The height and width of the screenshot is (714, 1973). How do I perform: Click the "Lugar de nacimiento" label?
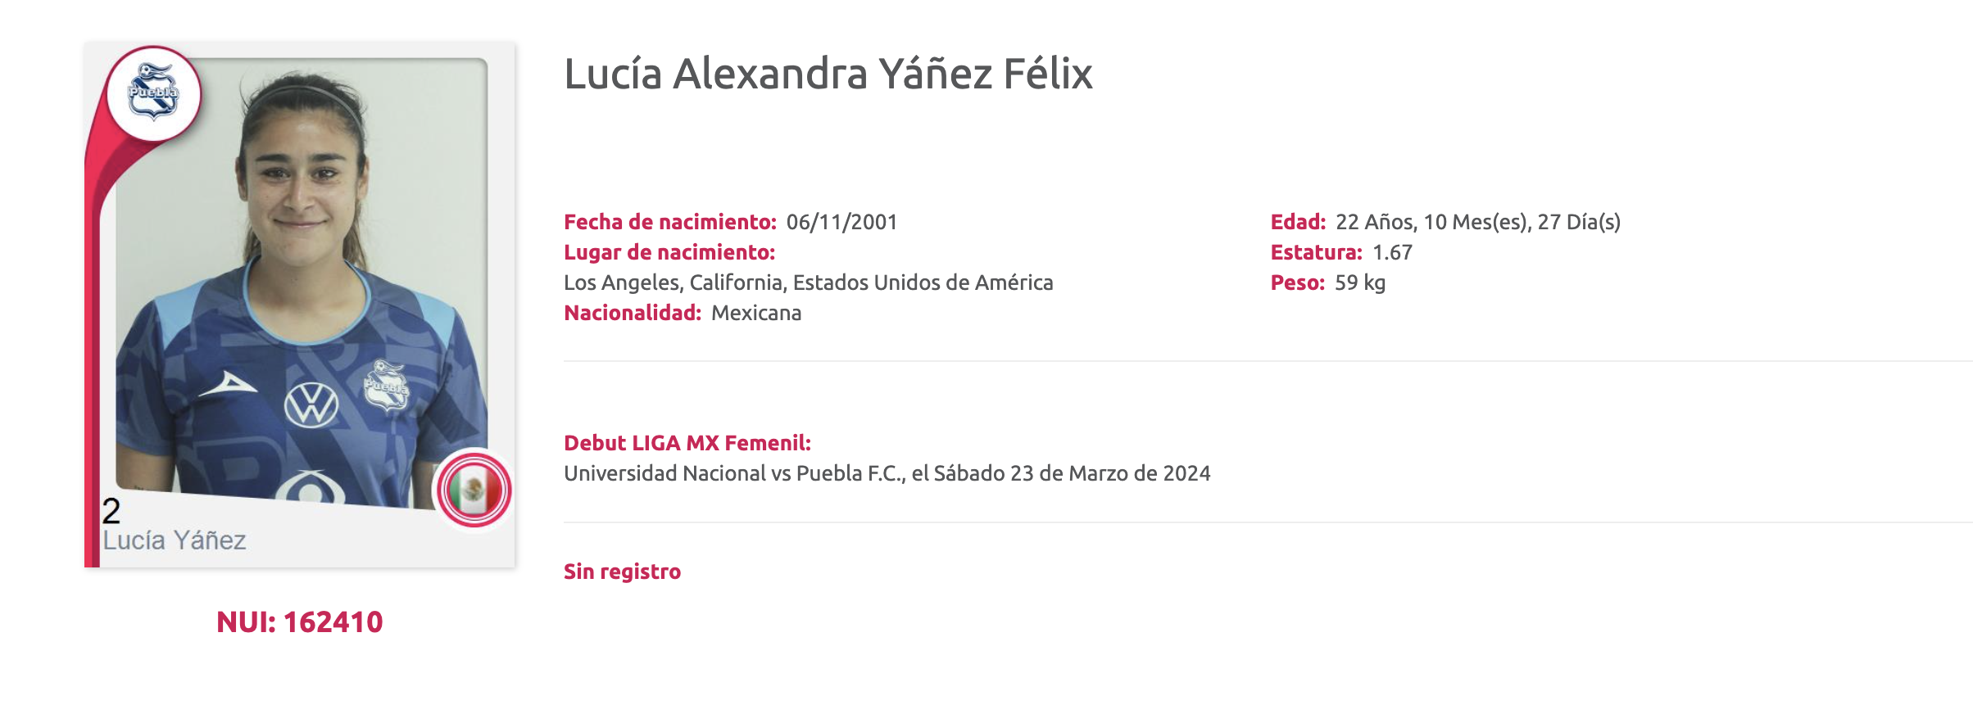(669, 252)
